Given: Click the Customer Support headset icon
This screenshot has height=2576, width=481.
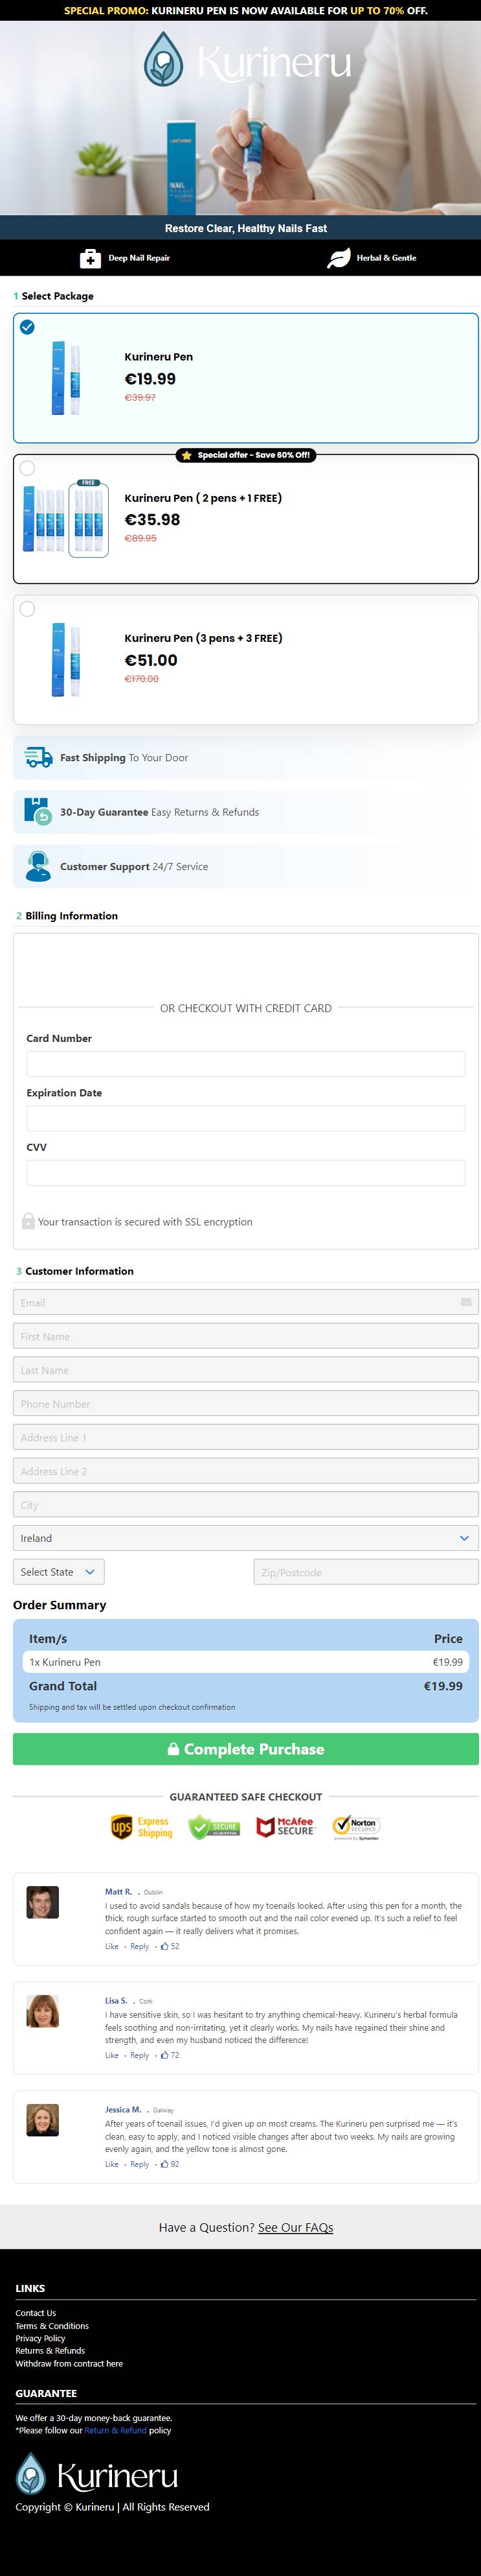Looking at the screenshot, I should [38, 866].
